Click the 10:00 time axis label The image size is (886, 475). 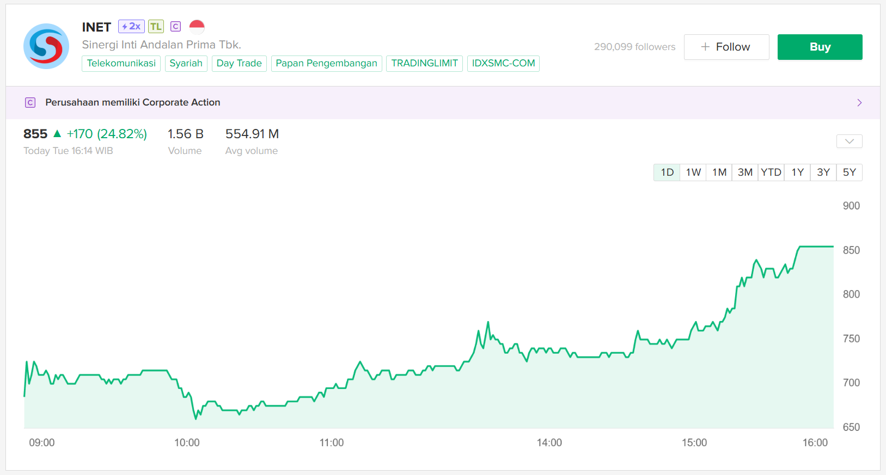(x=187, y=443)
